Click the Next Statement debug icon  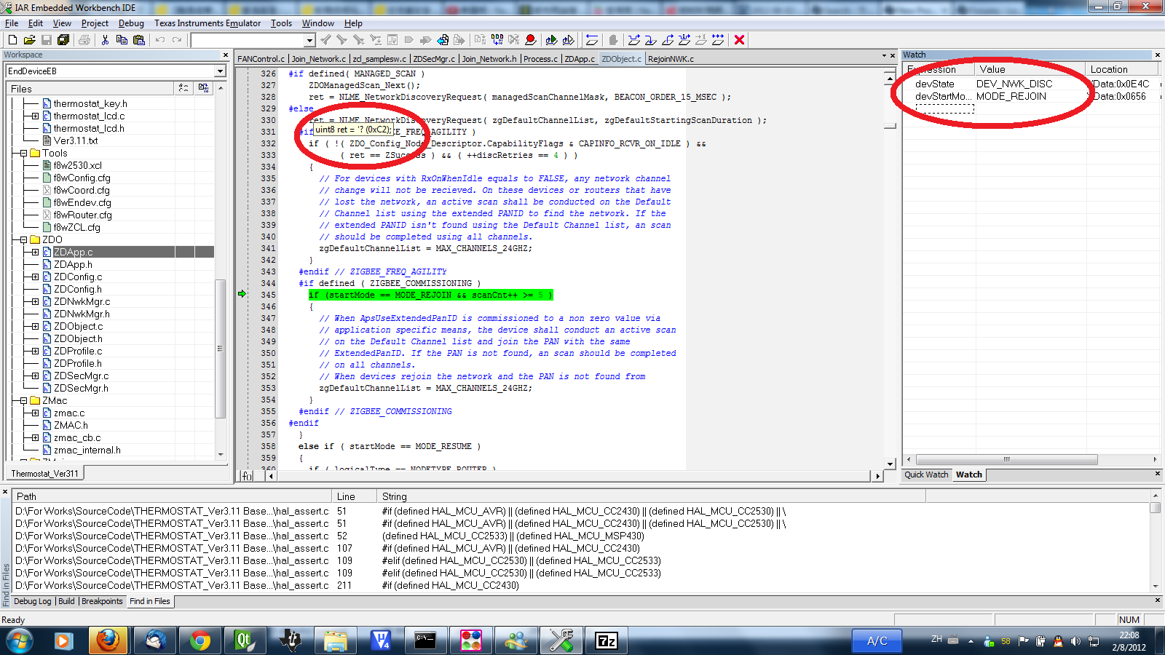tap(684, 40)
